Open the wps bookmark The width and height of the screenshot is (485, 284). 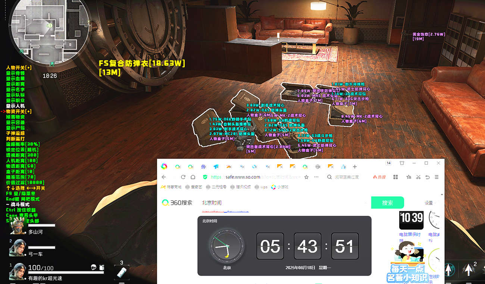261,187
